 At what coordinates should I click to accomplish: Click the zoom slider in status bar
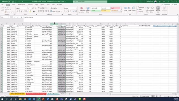(169, 96)
